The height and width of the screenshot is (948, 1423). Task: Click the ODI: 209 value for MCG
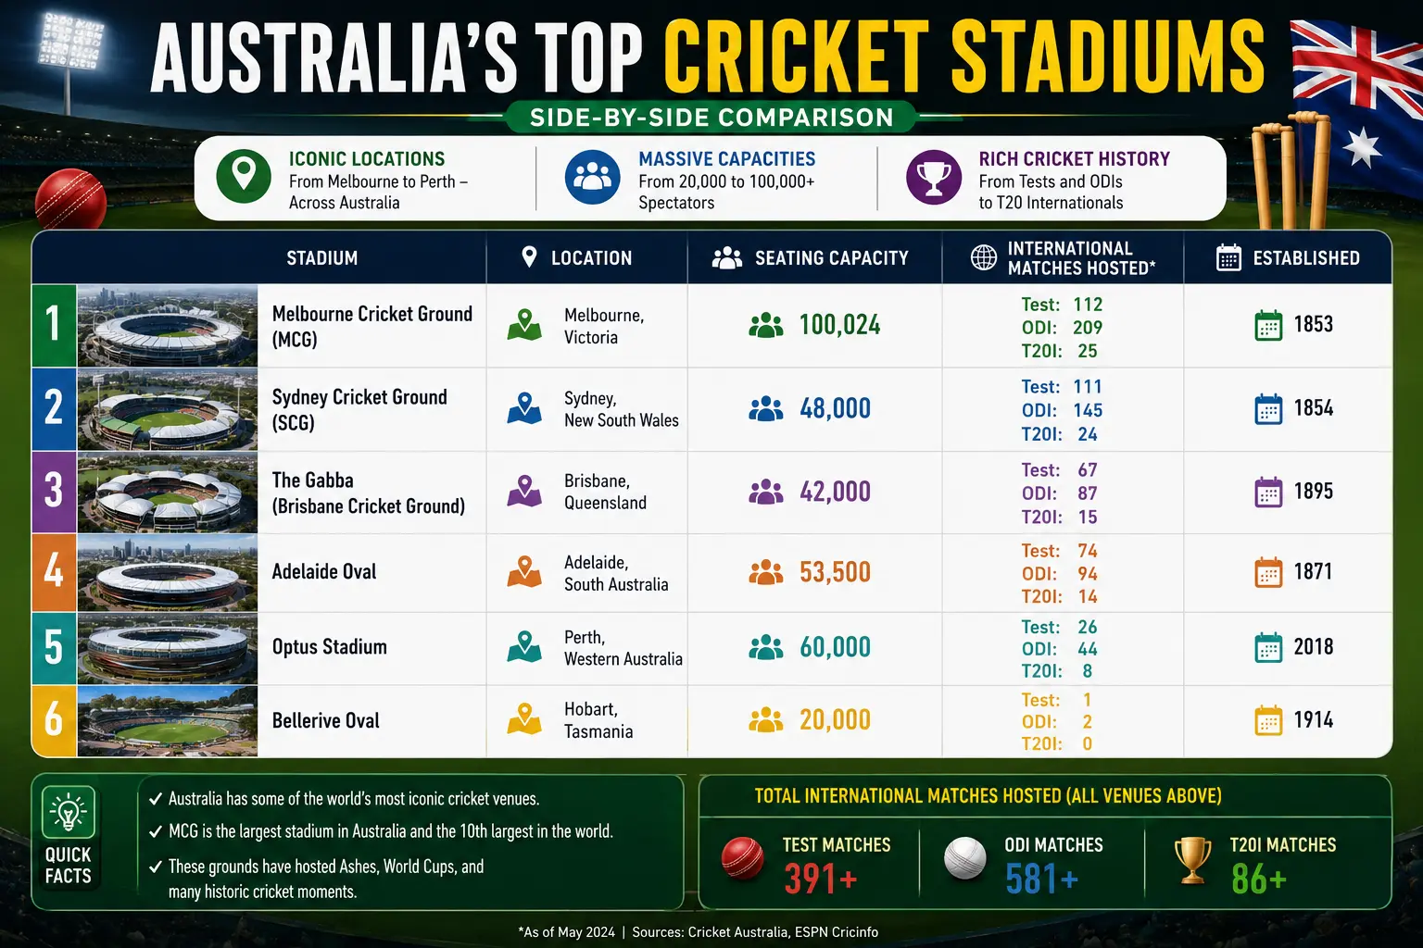[1062, 328]
